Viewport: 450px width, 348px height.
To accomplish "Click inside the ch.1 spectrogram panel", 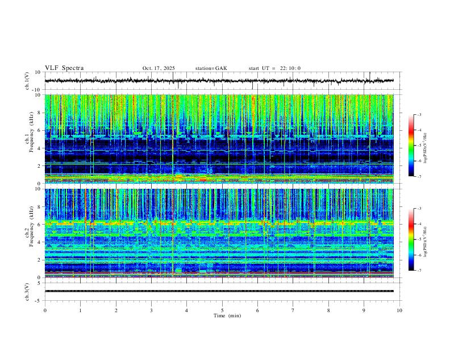I will click(219, 139).
